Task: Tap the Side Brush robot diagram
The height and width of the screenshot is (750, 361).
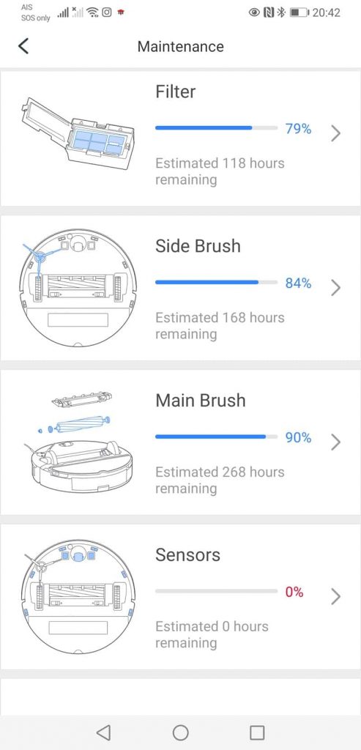Action: coord(78,289)
